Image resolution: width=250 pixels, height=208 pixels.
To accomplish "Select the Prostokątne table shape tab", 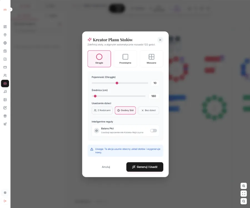I will pos(125,59).
